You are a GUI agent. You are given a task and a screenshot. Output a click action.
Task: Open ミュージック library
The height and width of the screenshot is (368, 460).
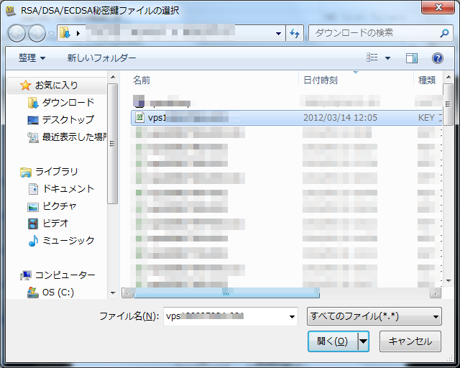(x=68, y=241)
